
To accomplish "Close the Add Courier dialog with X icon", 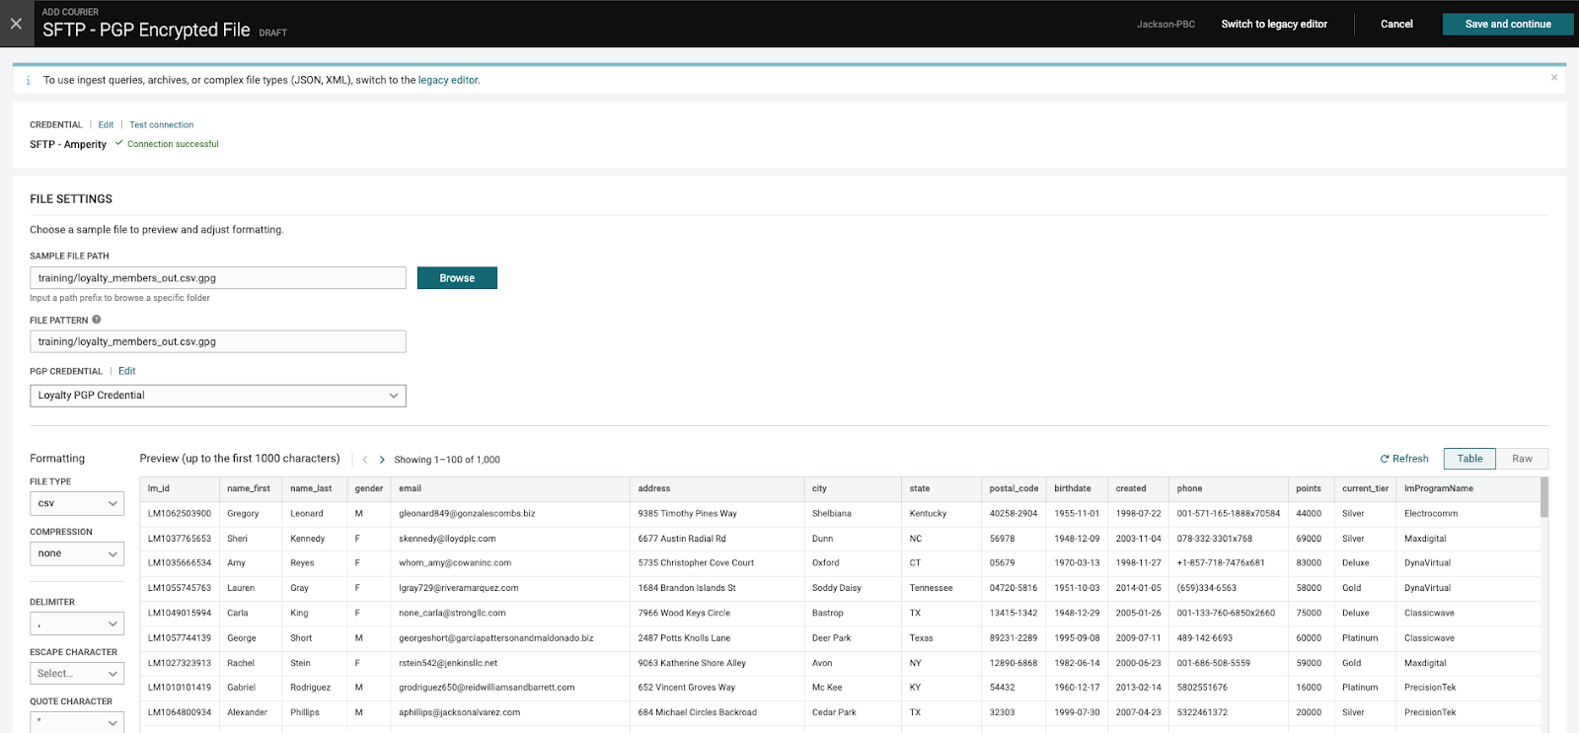I will 16,24.
